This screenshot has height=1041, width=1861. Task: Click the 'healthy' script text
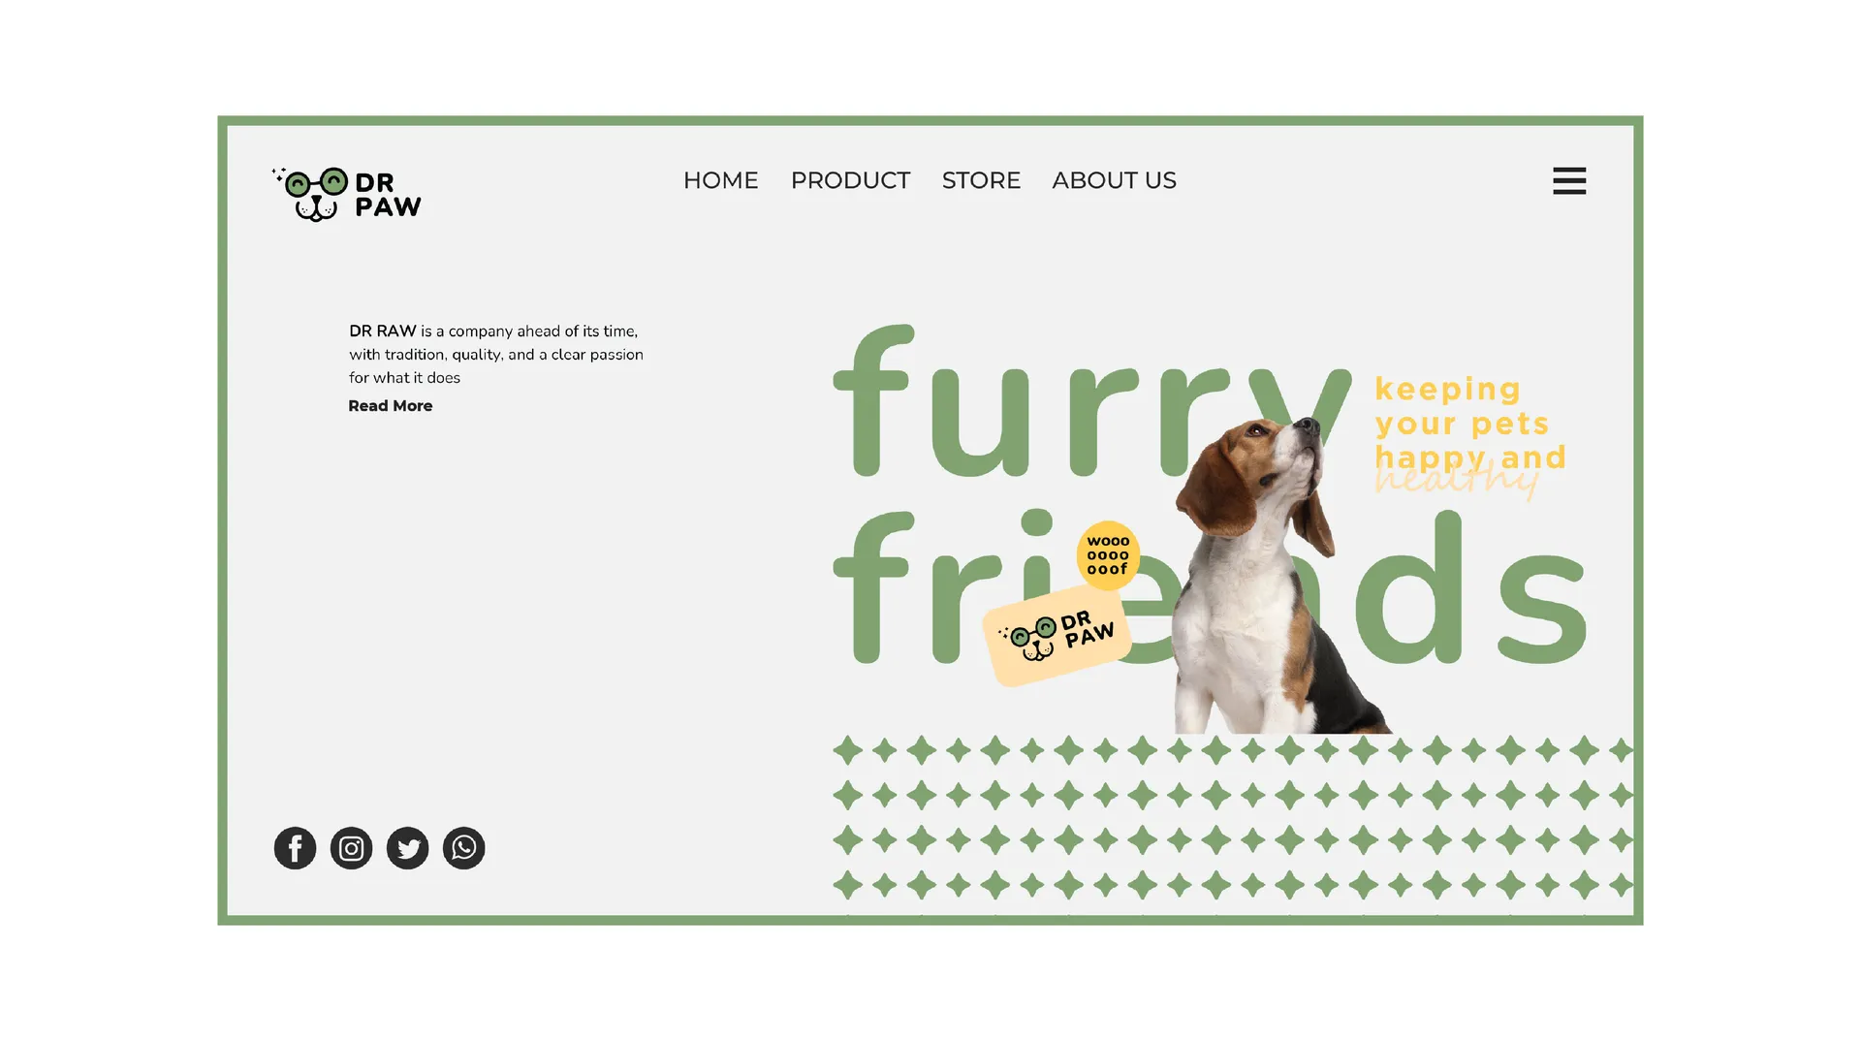tap(1457, 479)
